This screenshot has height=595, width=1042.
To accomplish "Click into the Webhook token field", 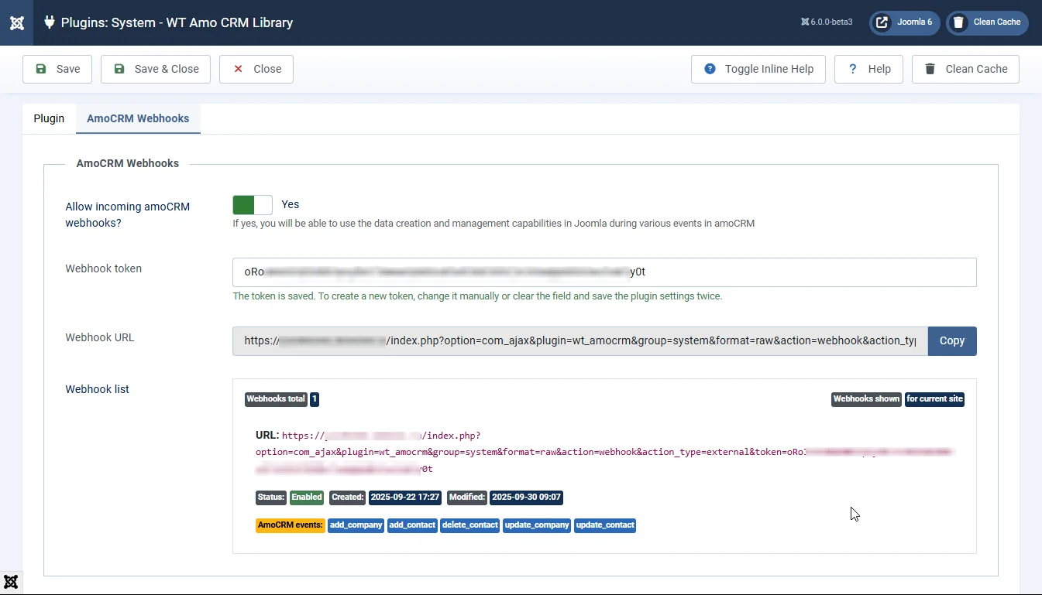I will click(604, 272).
